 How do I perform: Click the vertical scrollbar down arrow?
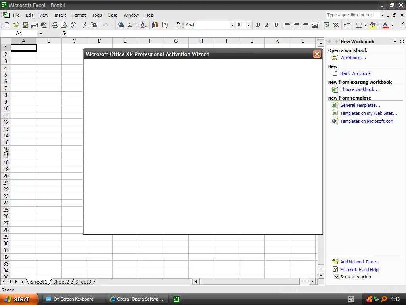pyautogui.click(x=321, y=276)
